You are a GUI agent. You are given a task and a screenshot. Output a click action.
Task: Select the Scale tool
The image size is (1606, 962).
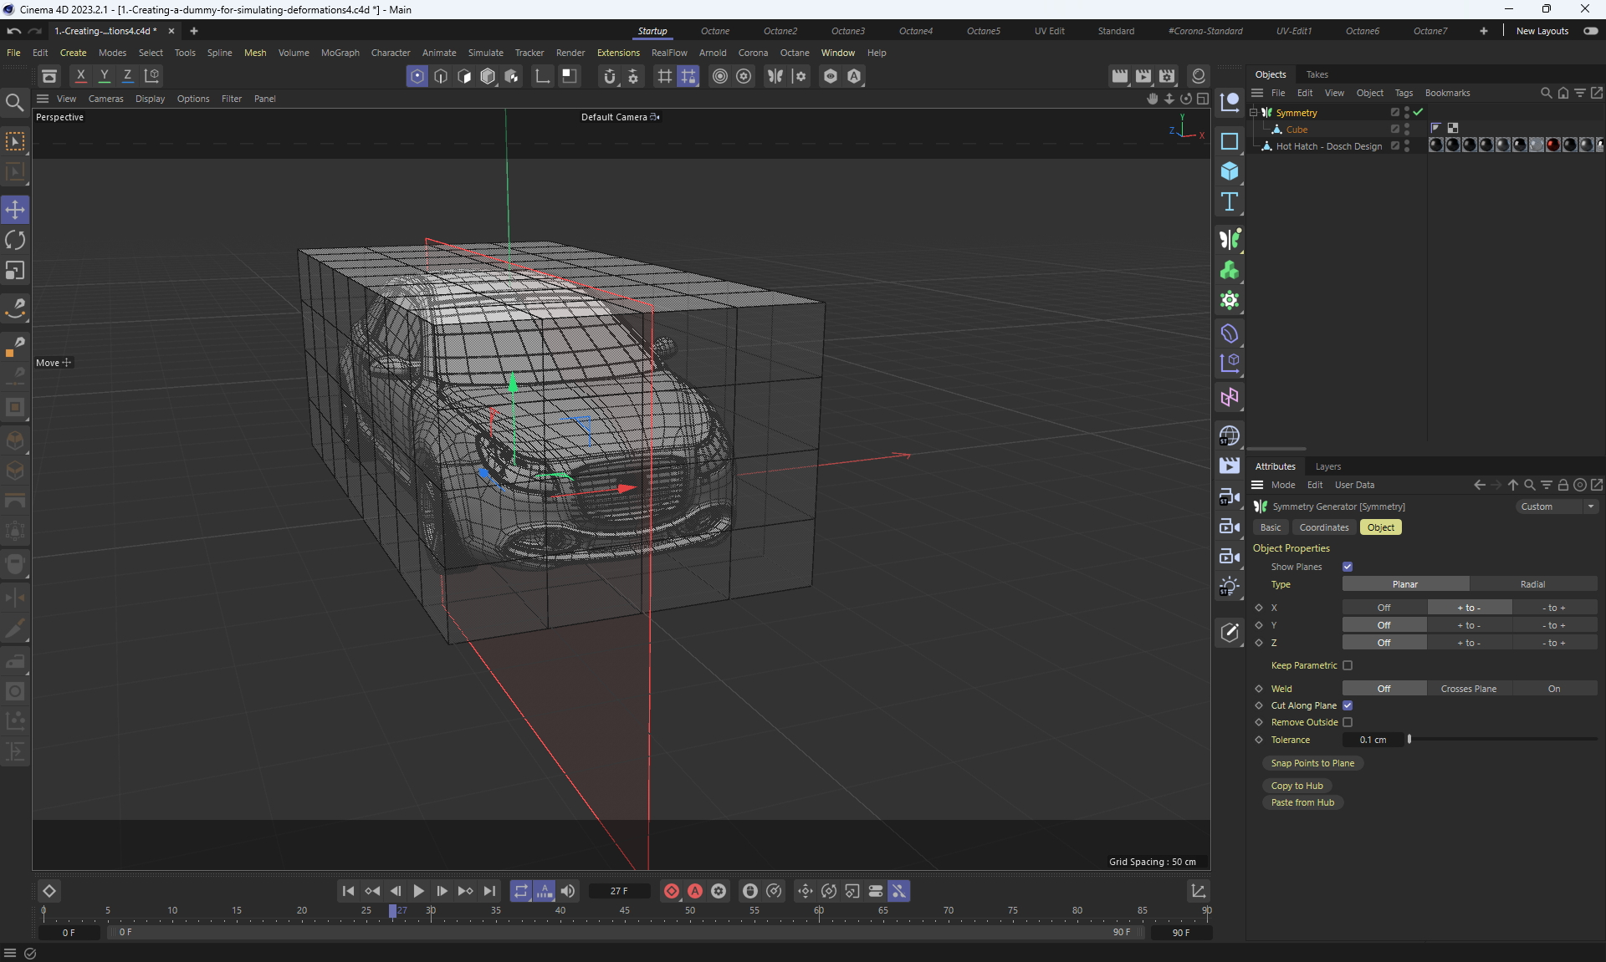point(15,271)
